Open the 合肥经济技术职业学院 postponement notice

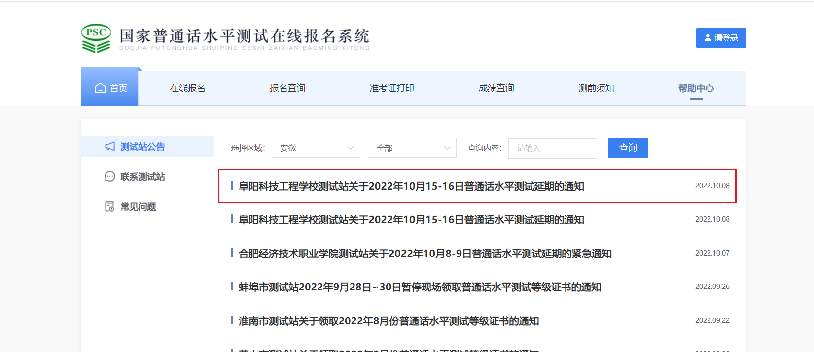425,254
